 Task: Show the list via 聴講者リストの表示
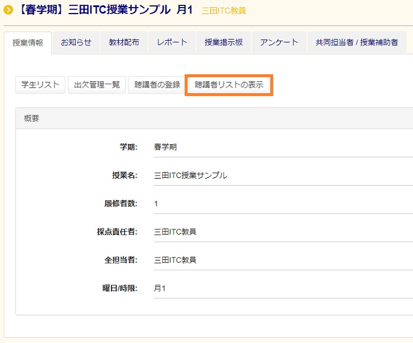(229, 85)
